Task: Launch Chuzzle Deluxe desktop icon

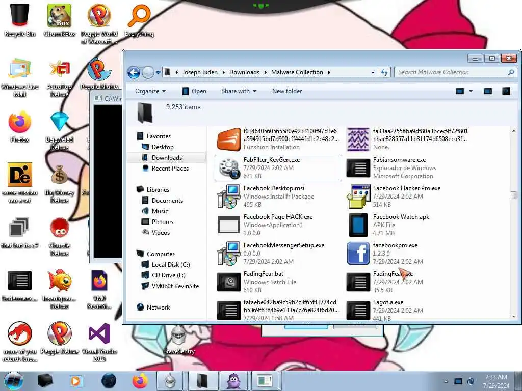Action: coord(59,236)
